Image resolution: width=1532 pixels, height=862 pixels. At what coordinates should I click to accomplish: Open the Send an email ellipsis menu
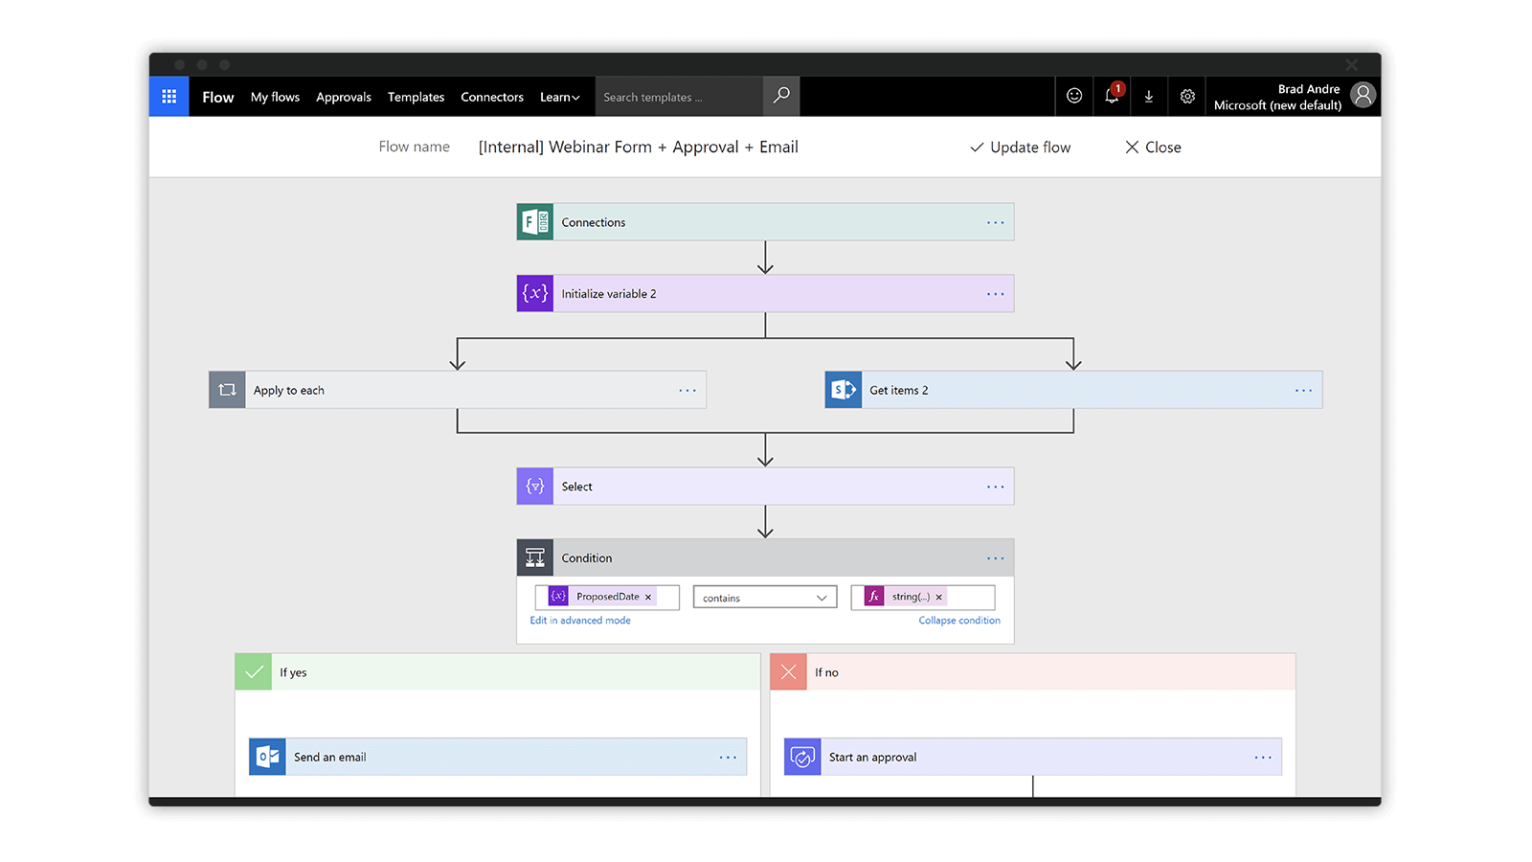(x=729, y=757)
